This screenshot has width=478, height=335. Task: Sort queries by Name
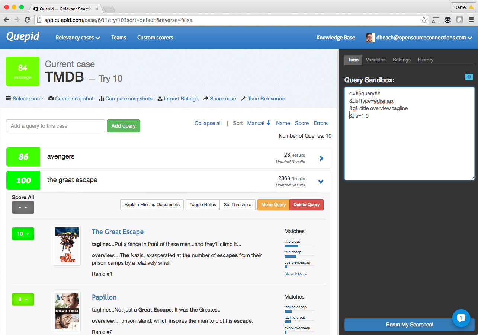pyautogui.click(x=283, y=123)
